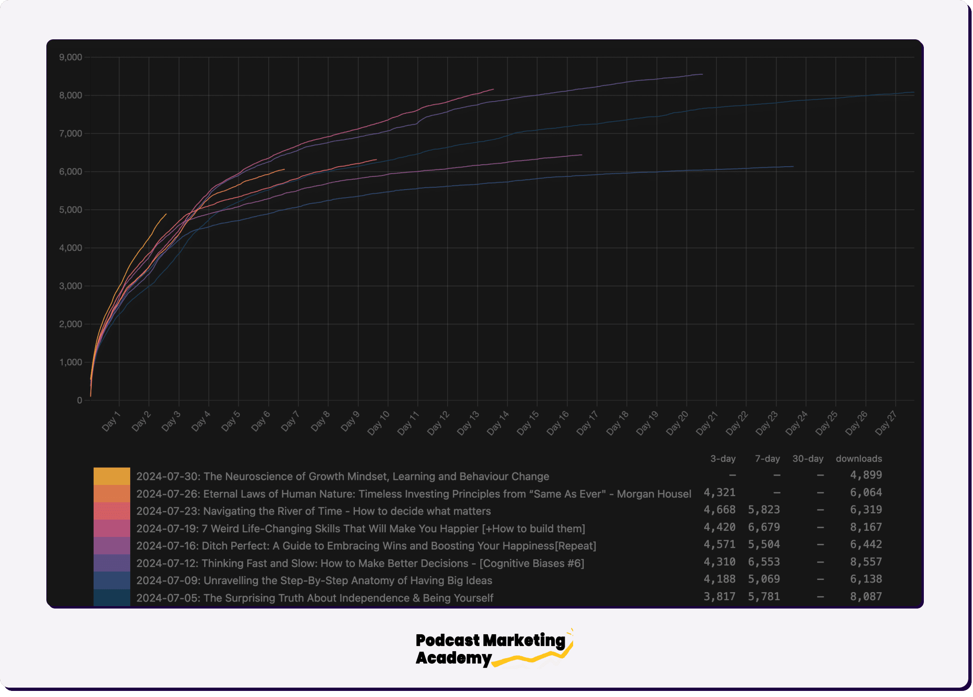973x697 pixels.
Task: Click the orange swatch for 2024-07-30 episode
Action: point(112,476)
